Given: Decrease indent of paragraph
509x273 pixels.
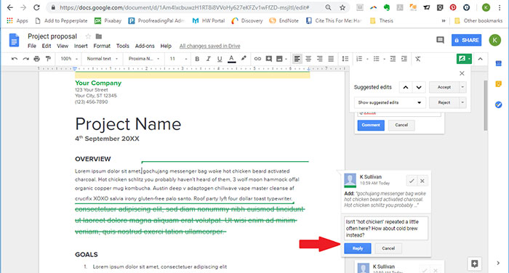Looking at the screenshot, I should 393,59.
